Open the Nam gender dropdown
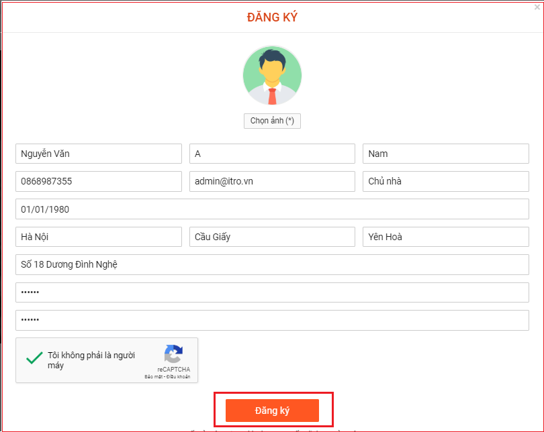Viewport: 544px width, 432px height. click(x=445, y=154)
